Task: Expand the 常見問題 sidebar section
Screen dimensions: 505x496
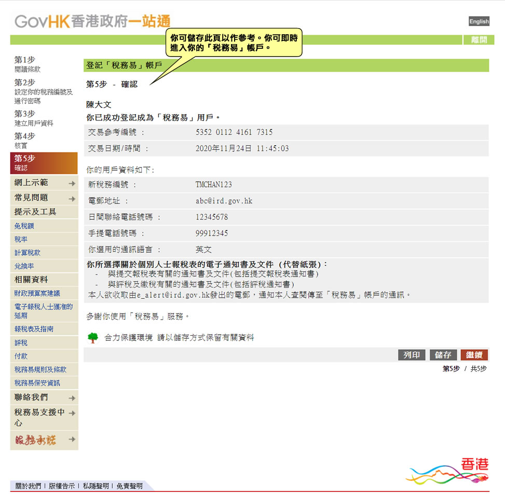Action: 31,198
